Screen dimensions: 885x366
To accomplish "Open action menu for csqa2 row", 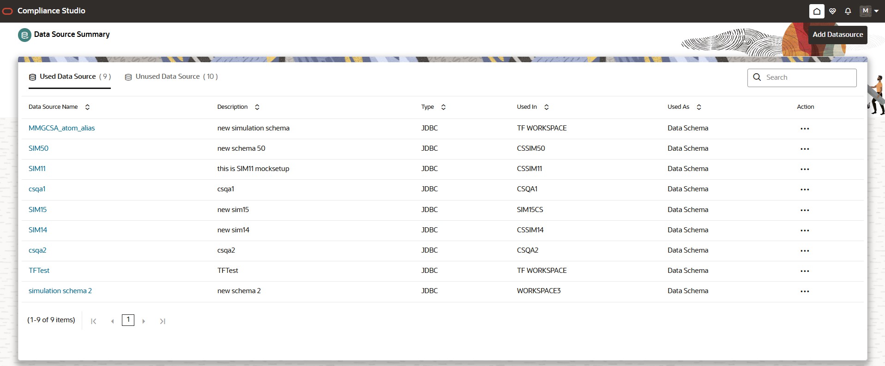I will 805,251.
